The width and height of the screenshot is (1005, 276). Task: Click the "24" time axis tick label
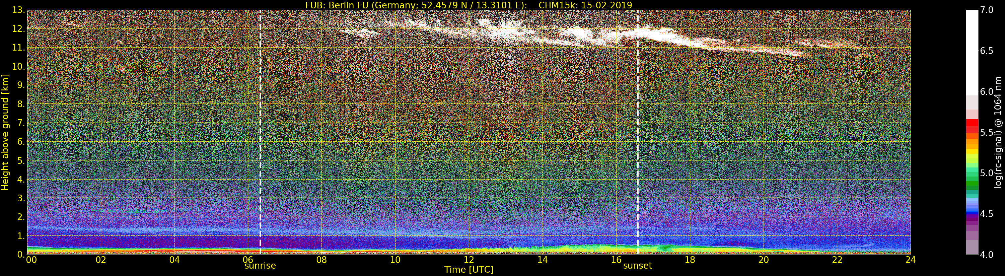(x=910, y=260)
